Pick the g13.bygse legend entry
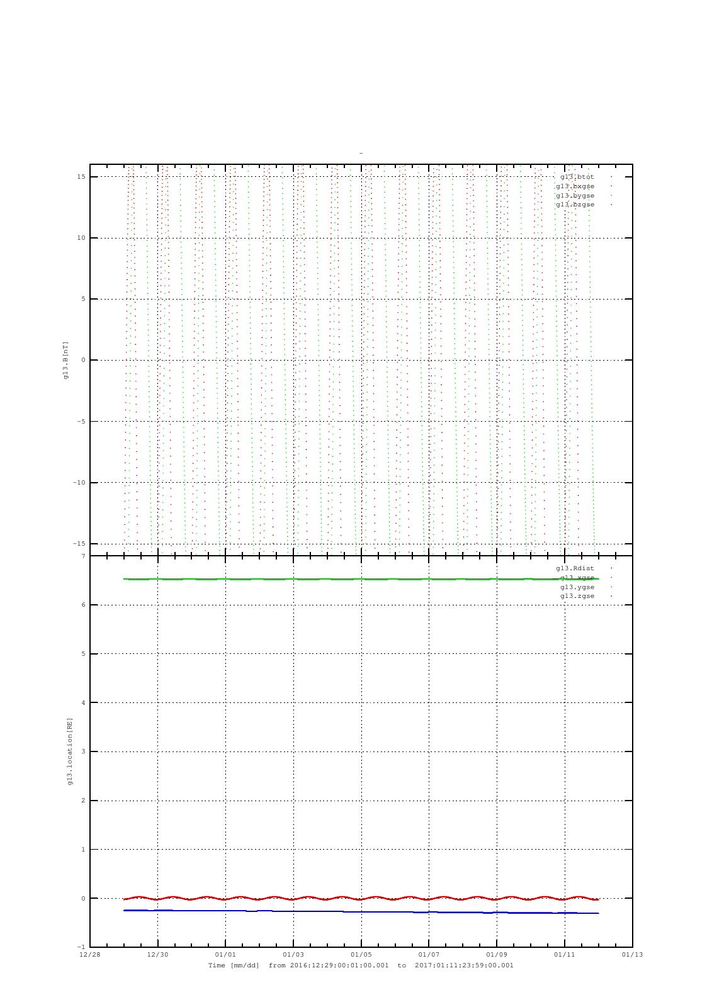The image size is (712, 1007). pos(575,196)
